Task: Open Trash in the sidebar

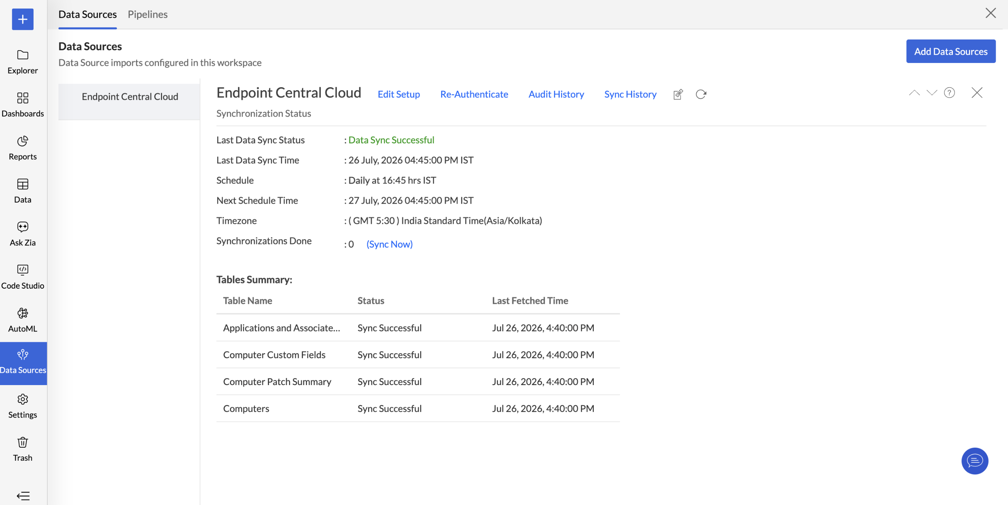Action: [x=23, y=449]
